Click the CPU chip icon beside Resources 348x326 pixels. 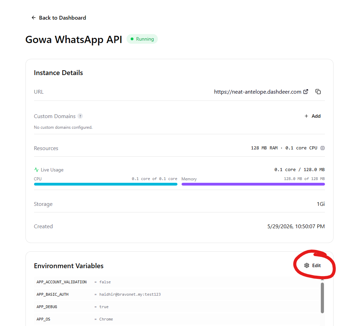(x=323, y=148)
